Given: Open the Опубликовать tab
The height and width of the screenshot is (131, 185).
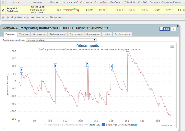Looking at the screenshot, I should [122, 34].
